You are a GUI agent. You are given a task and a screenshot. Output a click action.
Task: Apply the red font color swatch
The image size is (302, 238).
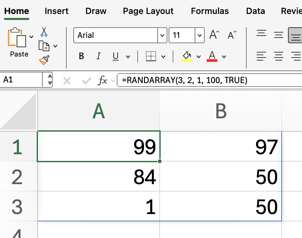coord(212,56)
